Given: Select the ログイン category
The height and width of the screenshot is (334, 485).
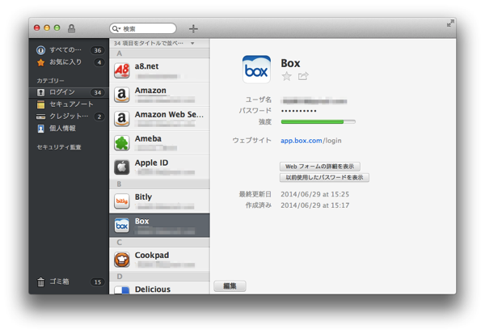Looking at the screenshot, I should pyautogui.click(x=69, y=92).
